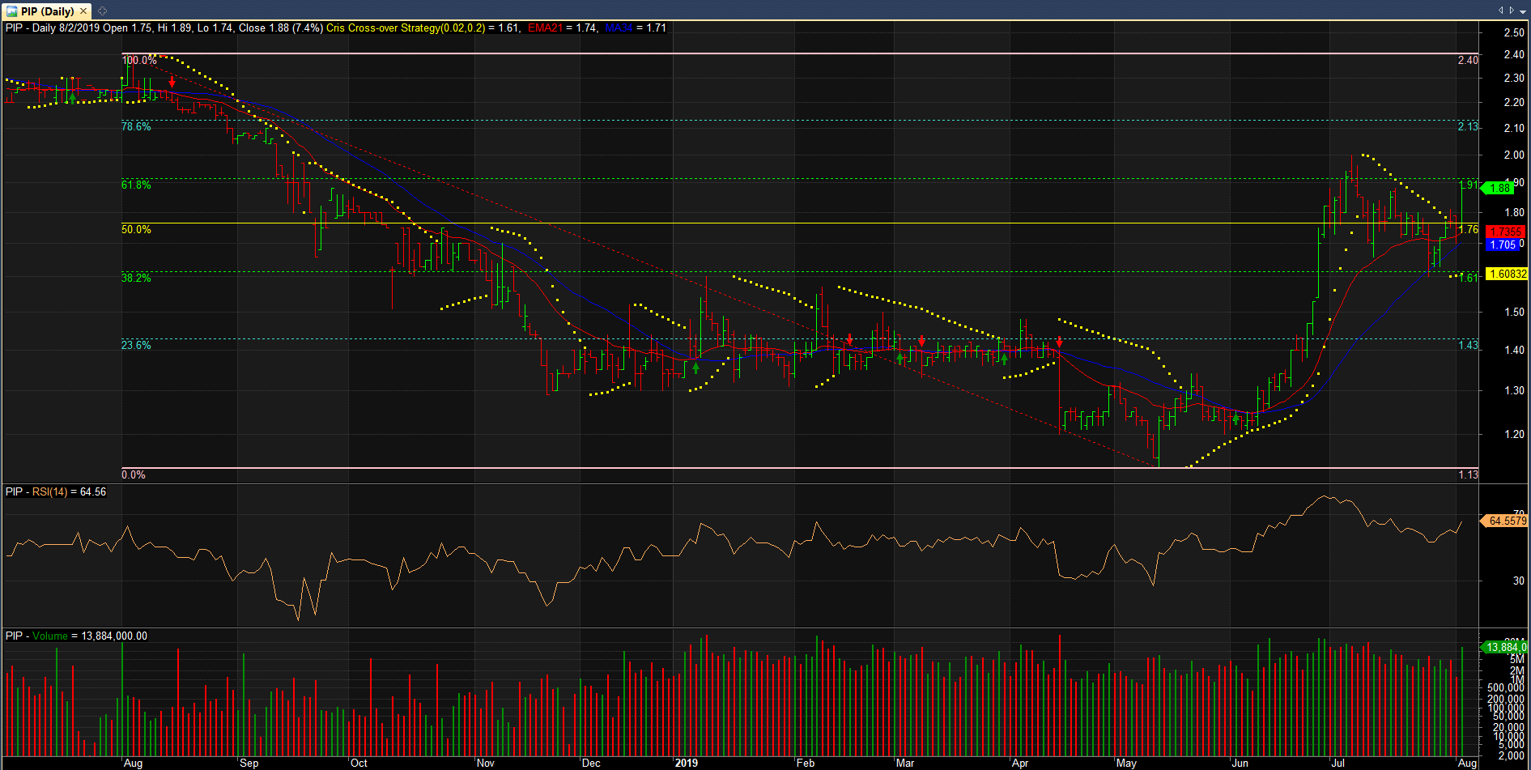Select the 50.0% Fibonacci level label
The height and width of the screenshot is (770, 1531).
(x=136, y=230)
